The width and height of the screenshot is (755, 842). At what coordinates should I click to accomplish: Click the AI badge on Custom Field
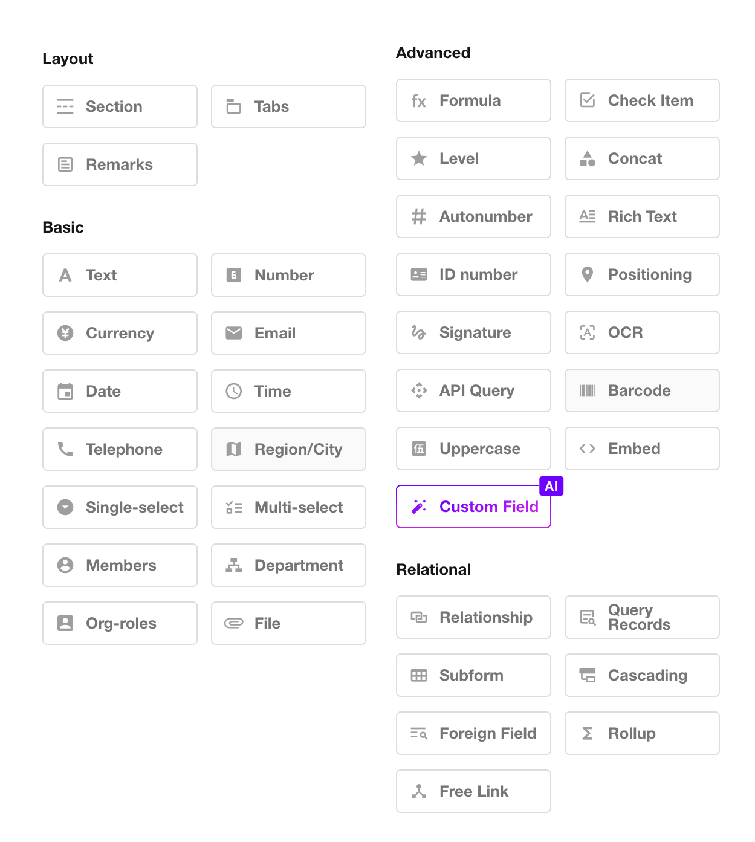click(x=551, y=486)
